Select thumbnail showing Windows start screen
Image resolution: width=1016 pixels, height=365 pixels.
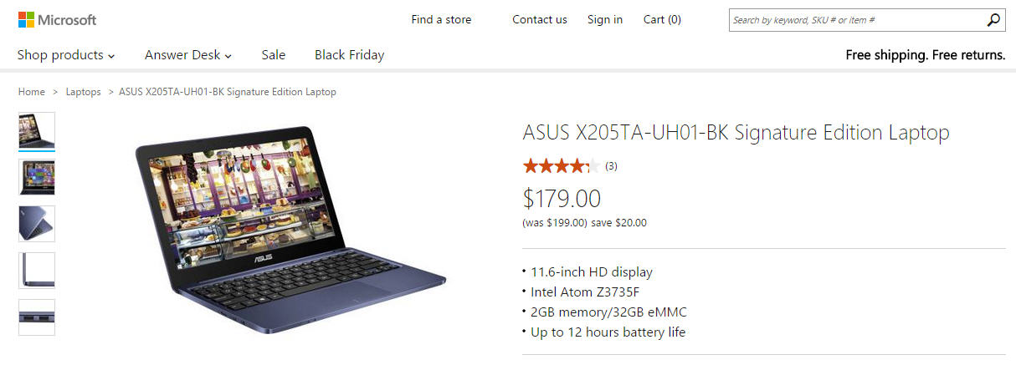point(37,177)
